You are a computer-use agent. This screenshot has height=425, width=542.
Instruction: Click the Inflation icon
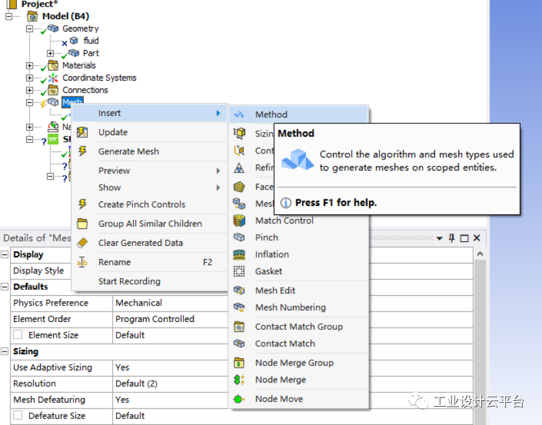[x=239, y=254]
